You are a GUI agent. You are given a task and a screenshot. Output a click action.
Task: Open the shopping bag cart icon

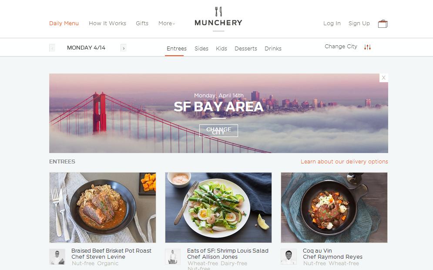pos(383,24)
